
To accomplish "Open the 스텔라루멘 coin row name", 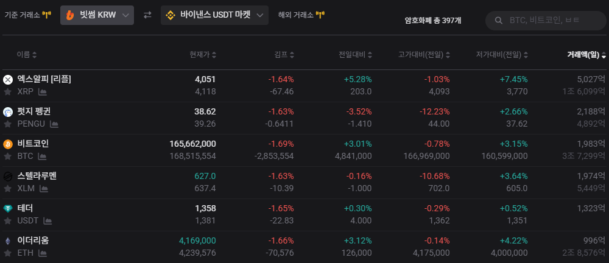I will coord(37,176).
